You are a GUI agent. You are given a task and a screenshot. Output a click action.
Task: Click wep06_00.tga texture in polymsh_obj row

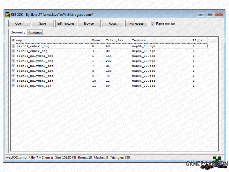click(x=144, y=86)
